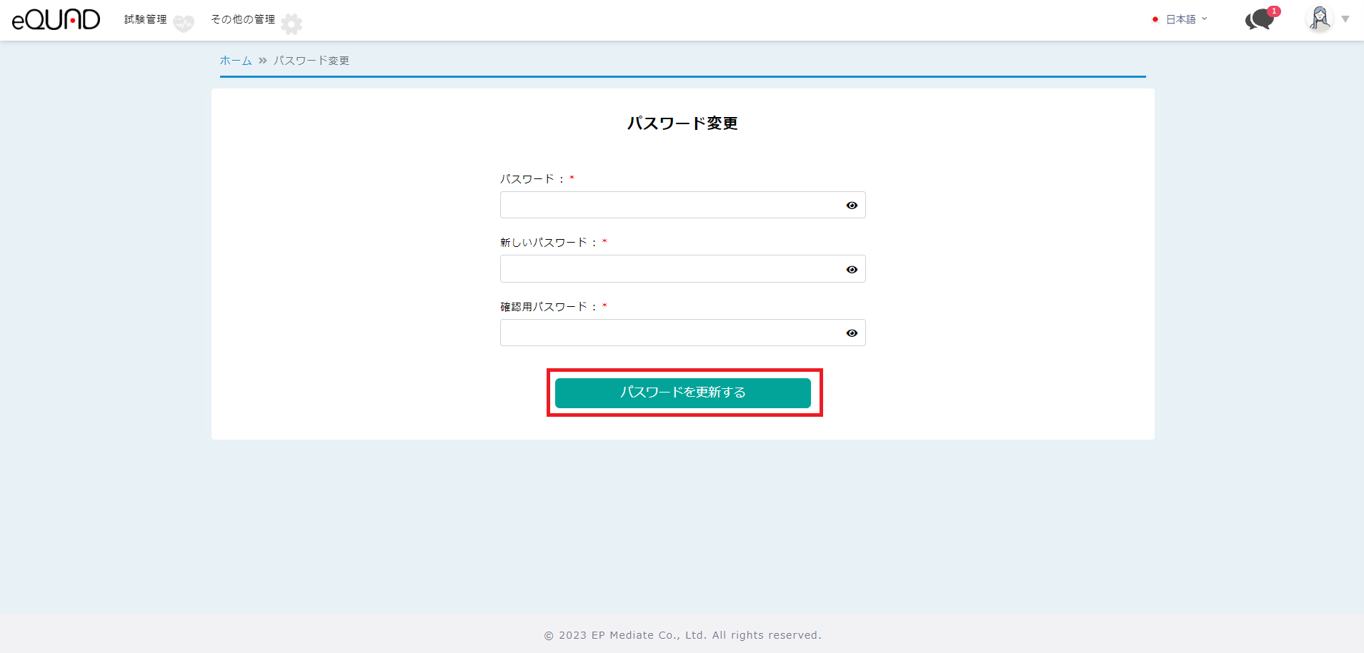Show the current パスワード field text

[x=852, y=206]
